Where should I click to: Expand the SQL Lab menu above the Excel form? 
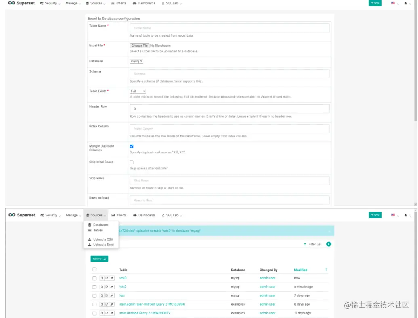[x=172, y=3]
